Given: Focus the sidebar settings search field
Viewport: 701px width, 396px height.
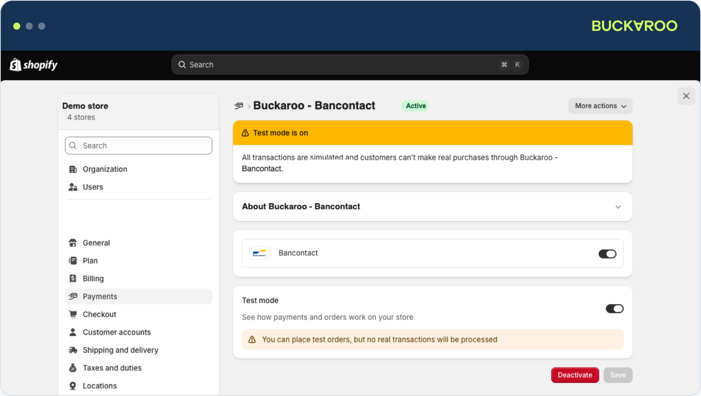Looking at the screenshot, I should (x=139, y=146).
